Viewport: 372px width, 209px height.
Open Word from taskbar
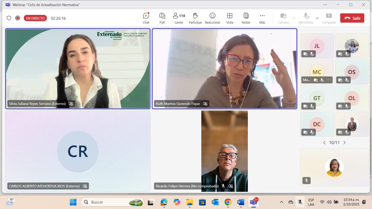(241, 202)
